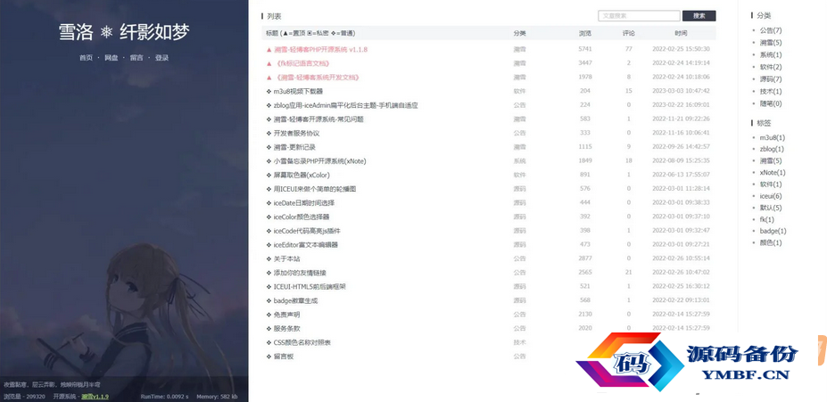Viewport: 827px width, 402px height.
Task: Select tag badge(1)
Action: (773, 231)
